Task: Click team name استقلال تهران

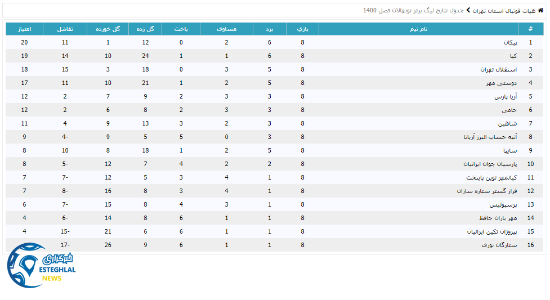Action: coord(494,70)
